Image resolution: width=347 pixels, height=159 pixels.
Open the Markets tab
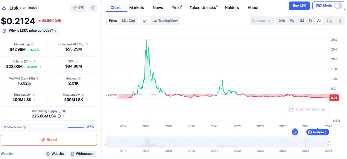click(x=136, y=8)
